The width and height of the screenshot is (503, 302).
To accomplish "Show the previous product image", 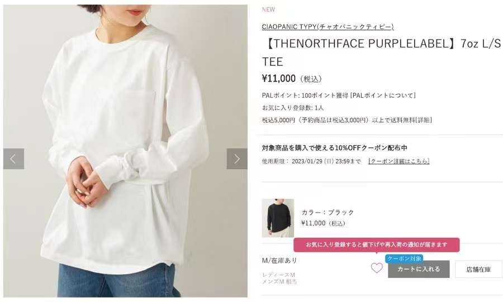I will click(14, 159).
